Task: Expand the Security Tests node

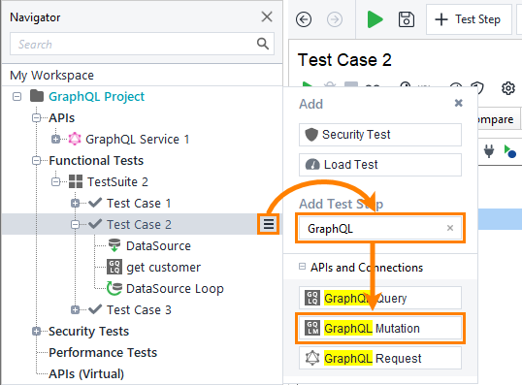Action: pyautogui.click(x=36, y=331)
